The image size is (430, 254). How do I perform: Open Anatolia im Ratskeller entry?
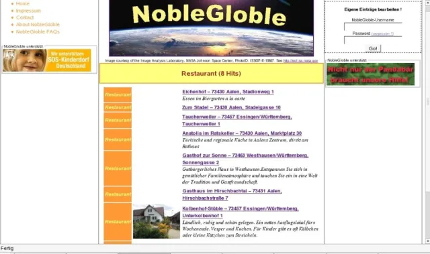tap(242, 133)
